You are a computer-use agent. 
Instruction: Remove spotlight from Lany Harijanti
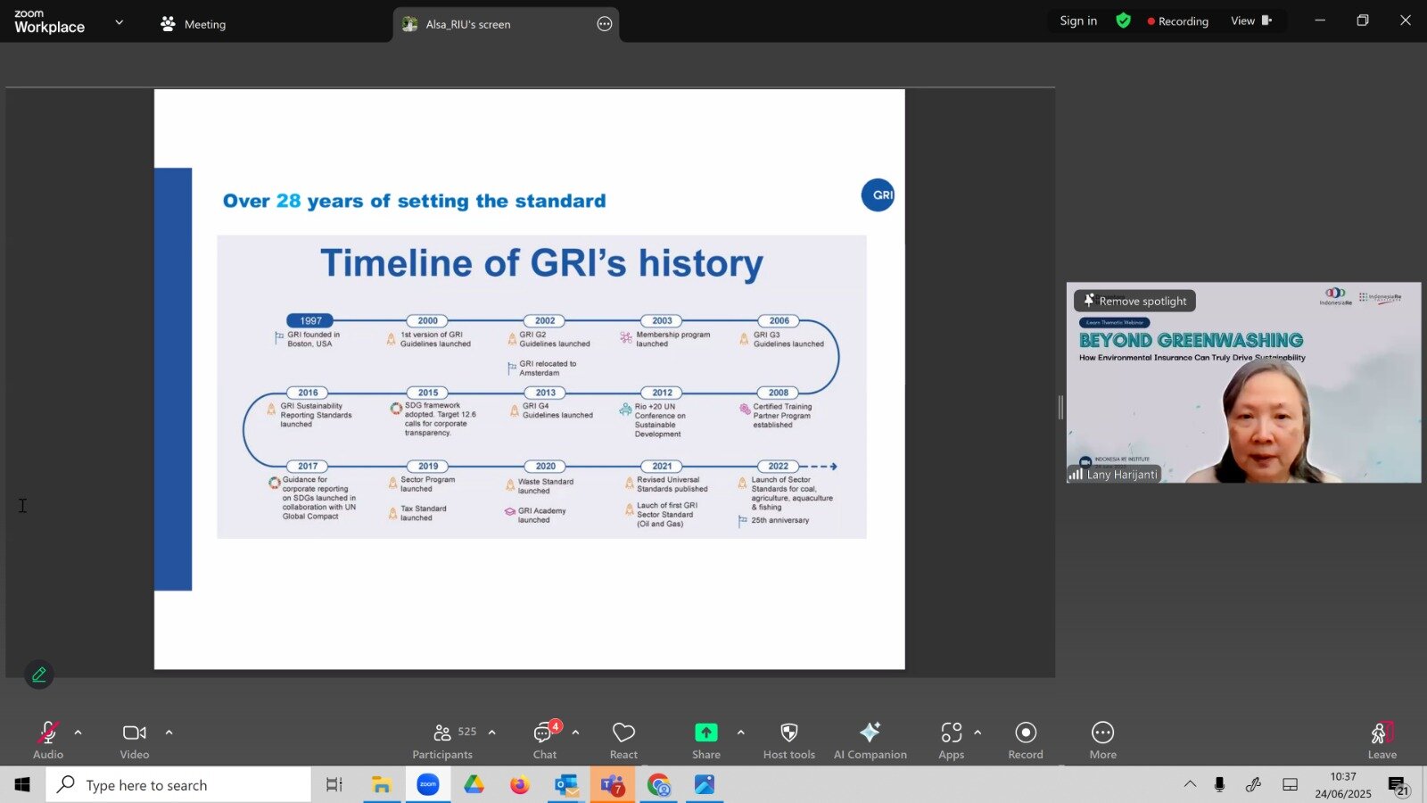click(x=1135, y=301)
